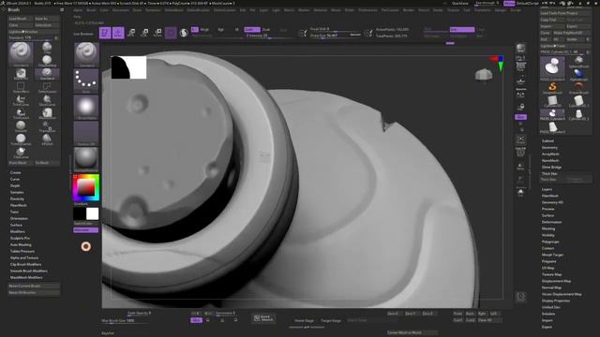
Task: Expand the Polygroups subpalette
Action: [550, 242]
